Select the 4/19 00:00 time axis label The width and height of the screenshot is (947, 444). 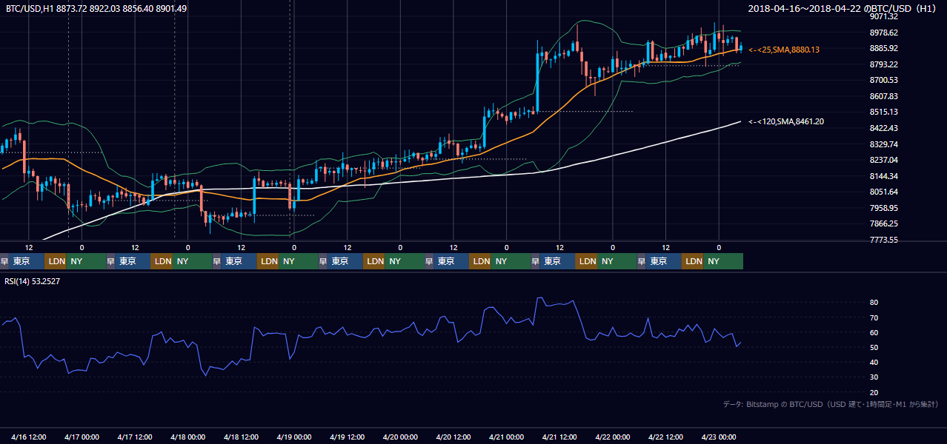294,437
